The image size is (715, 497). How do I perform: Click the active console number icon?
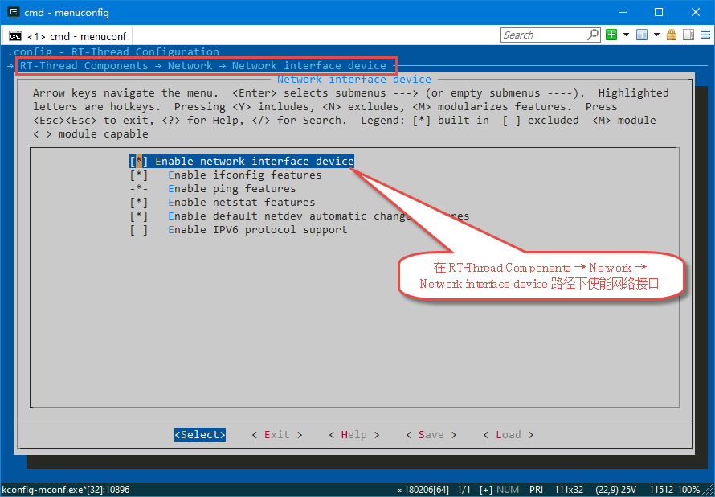642,35
